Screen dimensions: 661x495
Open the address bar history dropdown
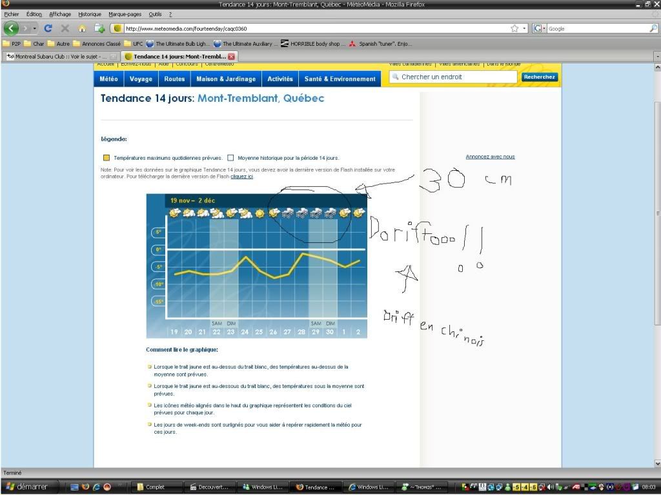click(524, 28)
